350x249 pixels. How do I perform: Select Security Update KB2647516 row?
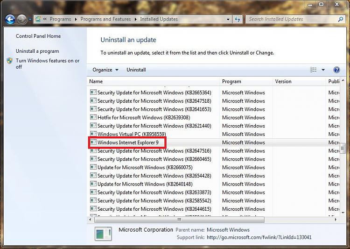click(213, 151)
